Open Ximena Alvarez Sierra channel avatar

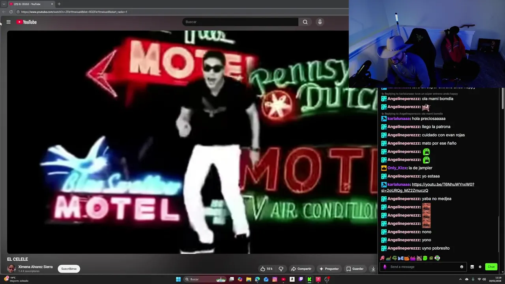click(11, 269)
